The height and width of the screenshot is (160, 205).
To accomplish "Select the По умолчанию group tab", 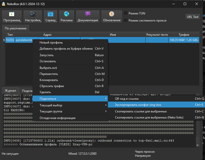I will 15,28.
